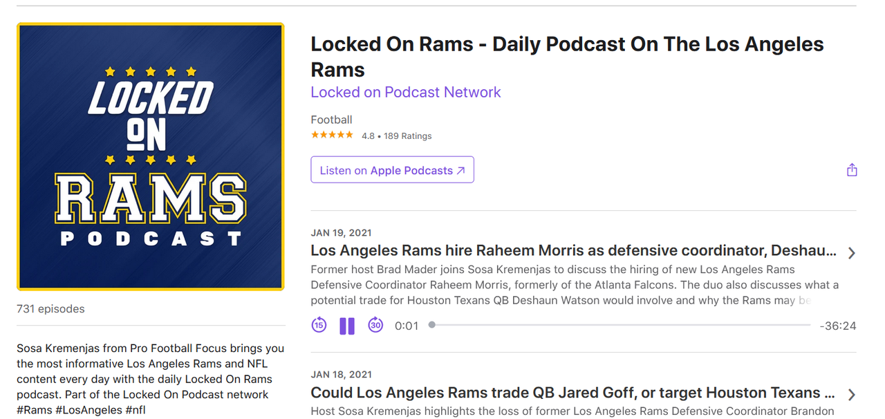Click the 4.8 • 189 Ratings text
Image resolution: width=885 pixels, height=419 pixels.
click(397, 136)
